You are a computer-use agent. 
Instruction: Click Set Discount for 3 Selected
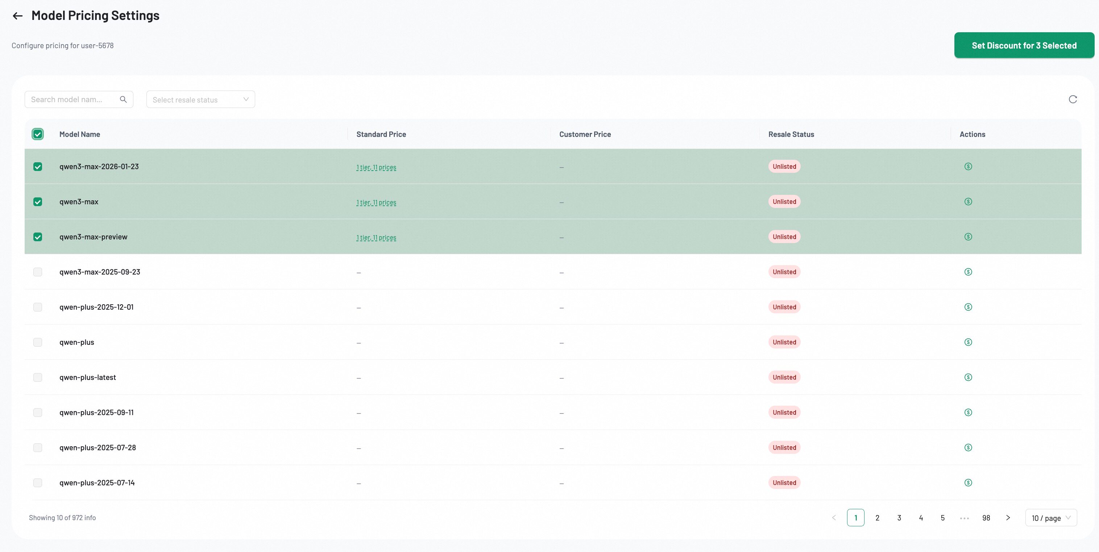click(1024, 46)
